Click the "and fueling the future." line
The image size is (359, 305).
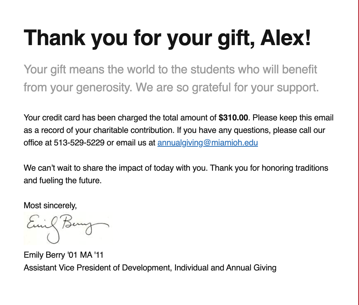click(63, 180)
